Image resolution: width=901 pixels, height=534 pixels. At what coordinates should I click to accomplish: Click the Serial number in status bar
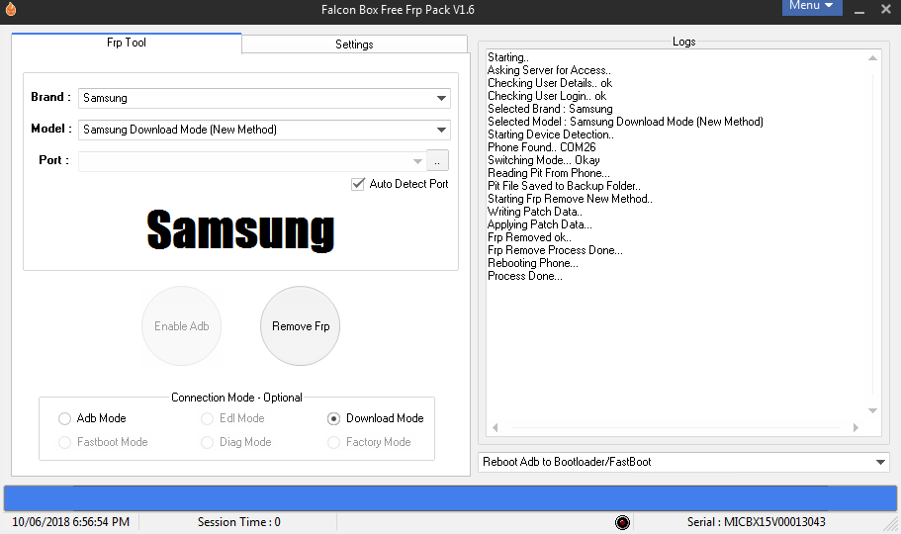tap(757, 522)
